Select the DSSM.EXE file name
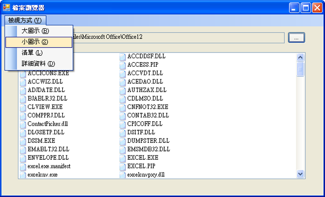This screenshot has width=325, height=197. pos(41,141)
